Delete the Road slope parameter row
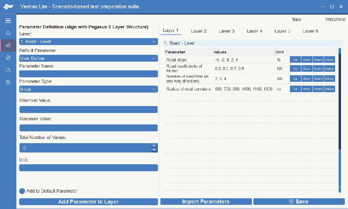Image resolution: width=348 pixels, height=209 pixels. [329, 60]
